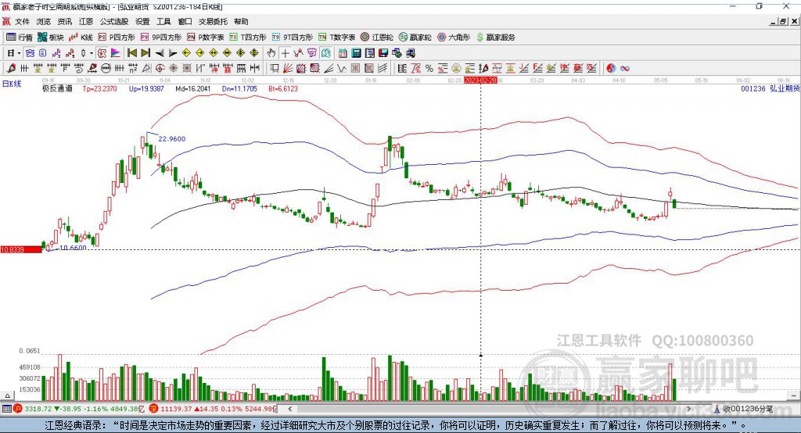Select the percent sign tool
Viewport: 801px width, 433px height.
pos(429,68)
